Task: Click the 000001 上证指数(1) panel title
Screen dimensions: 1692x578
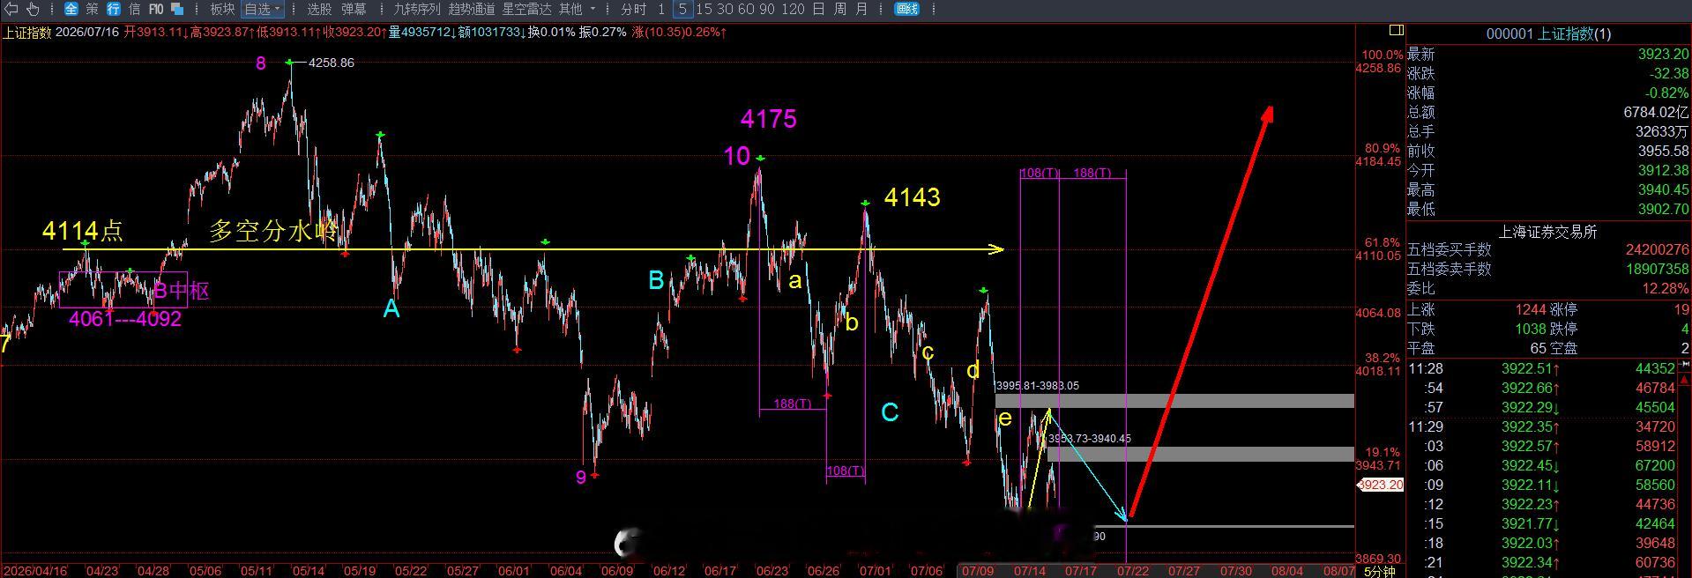Action: (x=1548, y=33)
